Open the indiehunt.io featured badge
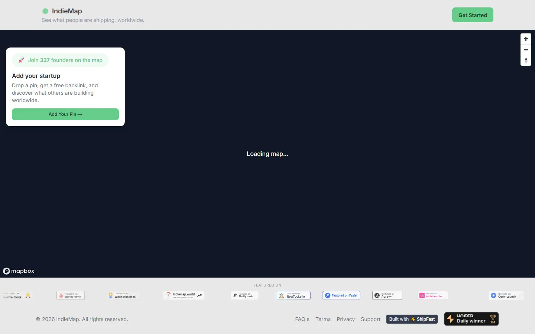The image size is (535, 334). pos(433,295)
